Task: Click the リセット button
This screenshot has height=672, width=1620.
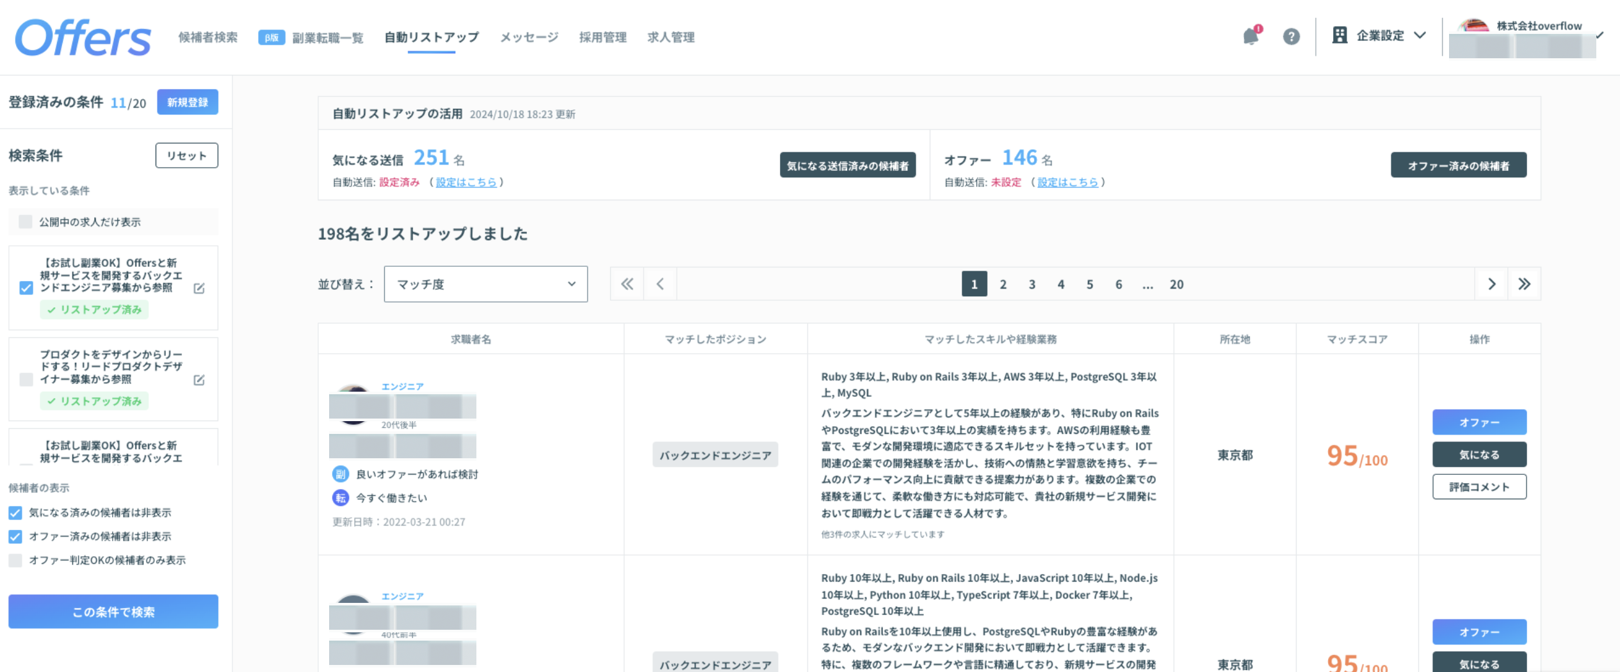Action: [186, 156]
